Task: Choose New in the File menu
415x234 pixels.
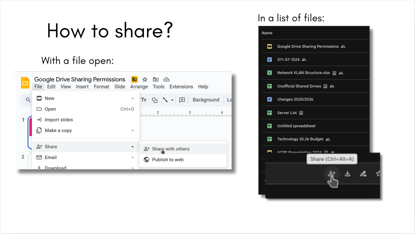Action: point(86,98)
